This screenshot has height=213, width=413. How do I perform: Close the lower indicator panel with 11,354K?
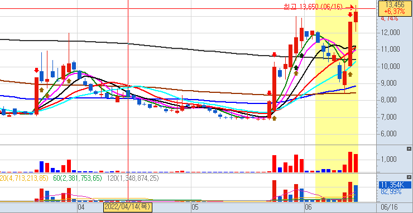(x=409, y=177)
